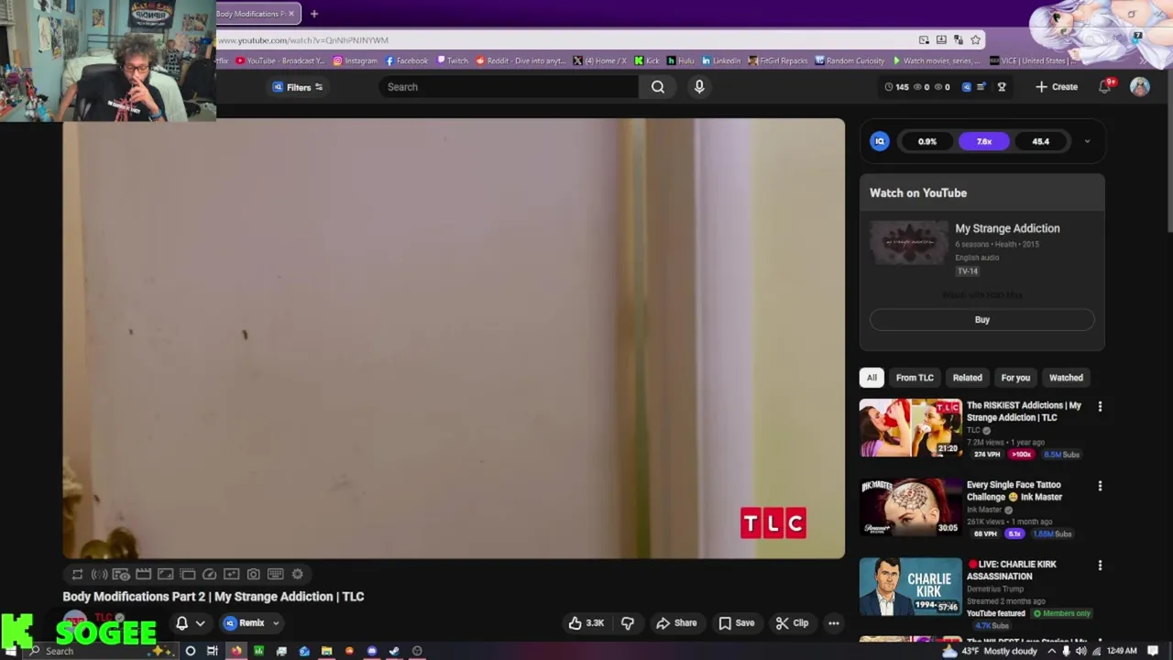Click the search magnifier button
Image resolution: width=1173 pixels, height=660 pixels.
point(658,87)
